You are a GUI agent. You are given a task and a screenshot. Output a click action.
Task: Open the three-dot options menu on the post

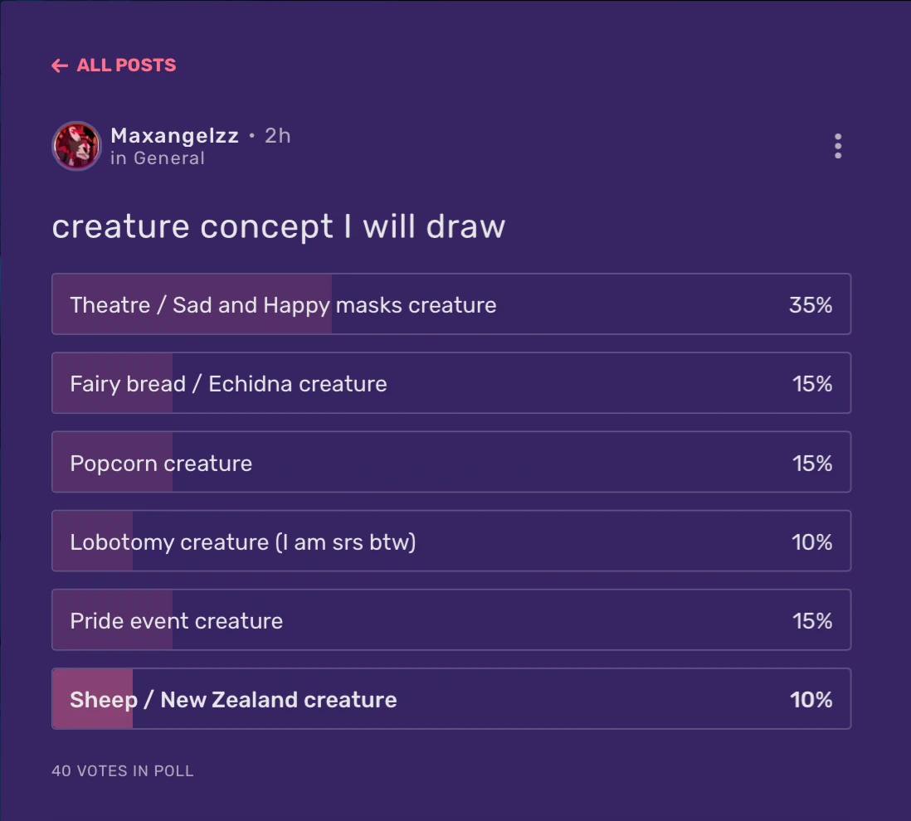pos(838,146)
